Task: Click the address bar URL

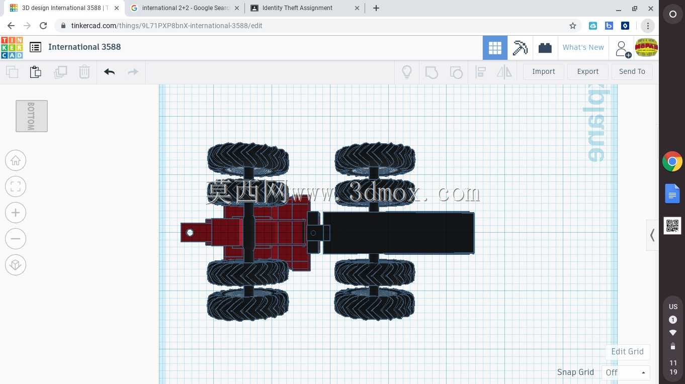Action: click(167, 26)
